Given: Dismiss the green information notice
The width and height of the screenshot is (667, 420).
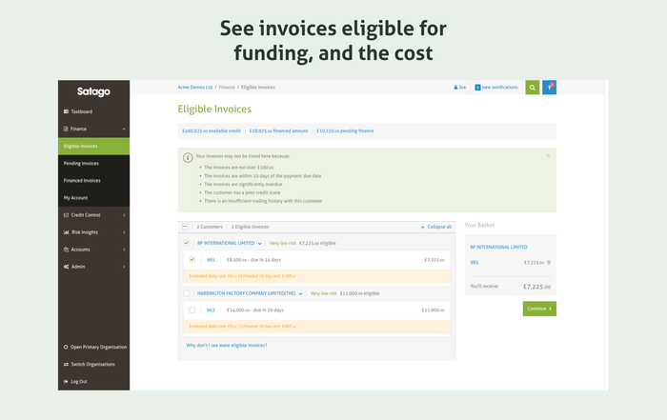Looking at the screenshot, I should tap(548, 155).
